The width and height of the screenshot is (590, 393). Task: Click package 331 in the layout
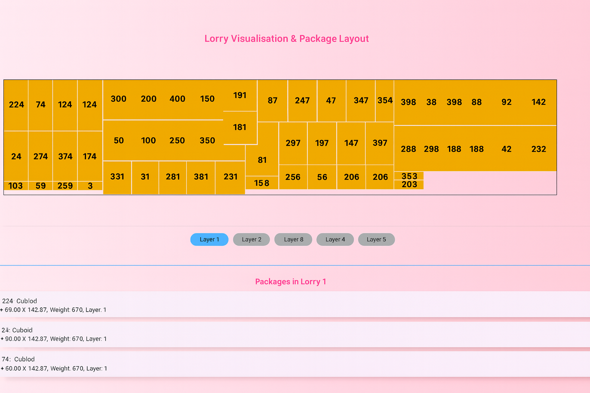117,177
